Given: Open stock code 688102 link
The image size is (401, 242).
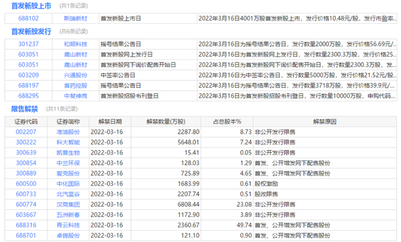Looking at the screenshot, I should tap(28, 18).
